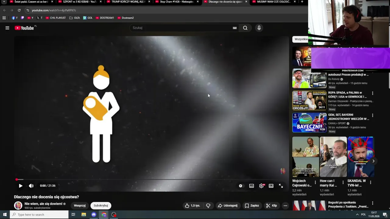Switch to SZPONT vs 5 KG KEBAB tab
This screenshot has height=219, width=390.
pyautogui.click(x=80, y=2)
